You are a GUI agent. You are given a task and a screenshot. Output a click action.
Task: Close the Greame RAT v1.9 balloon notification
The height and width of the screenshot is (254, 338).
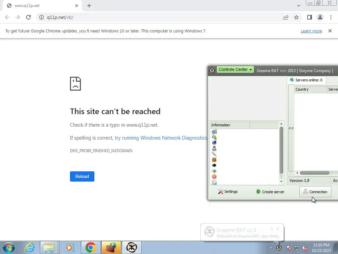point(278,229)
